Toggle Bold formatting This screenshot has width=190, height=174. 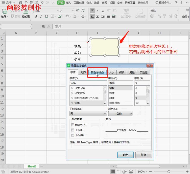coord(36,16)
